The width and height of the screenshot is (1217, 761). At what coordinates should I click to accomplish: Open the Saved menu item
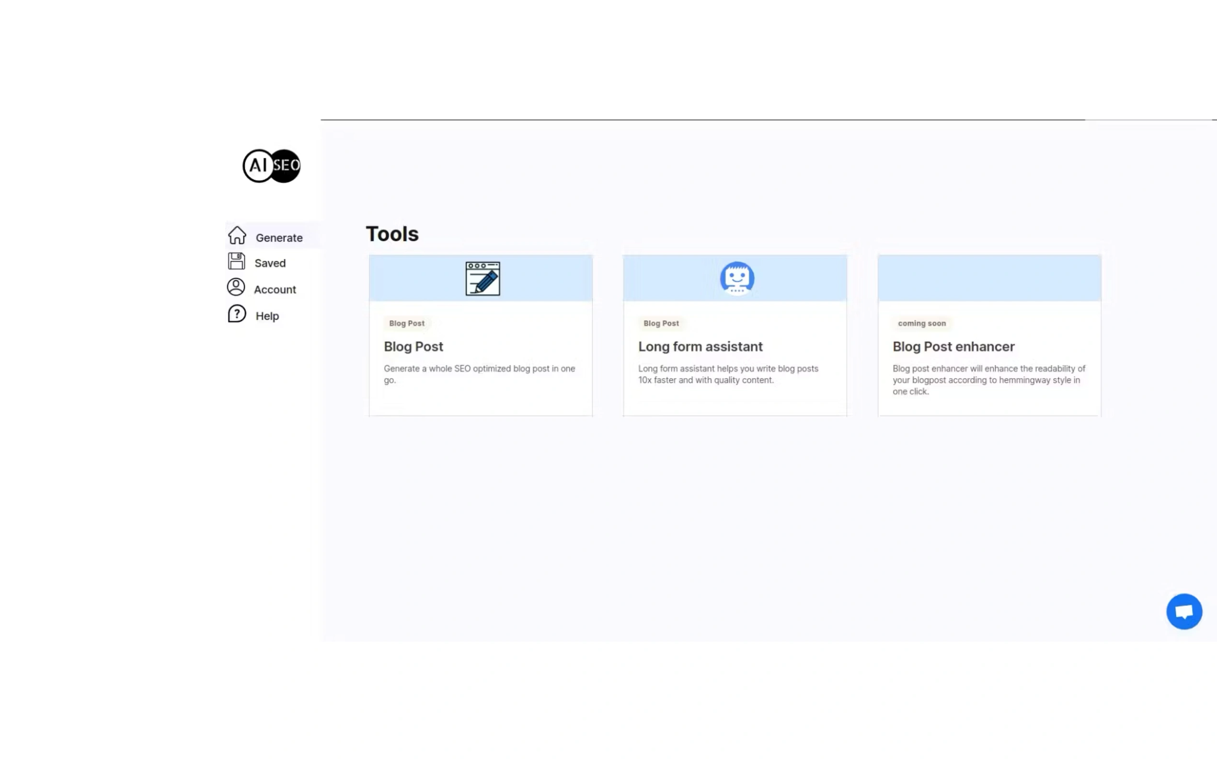270,263
